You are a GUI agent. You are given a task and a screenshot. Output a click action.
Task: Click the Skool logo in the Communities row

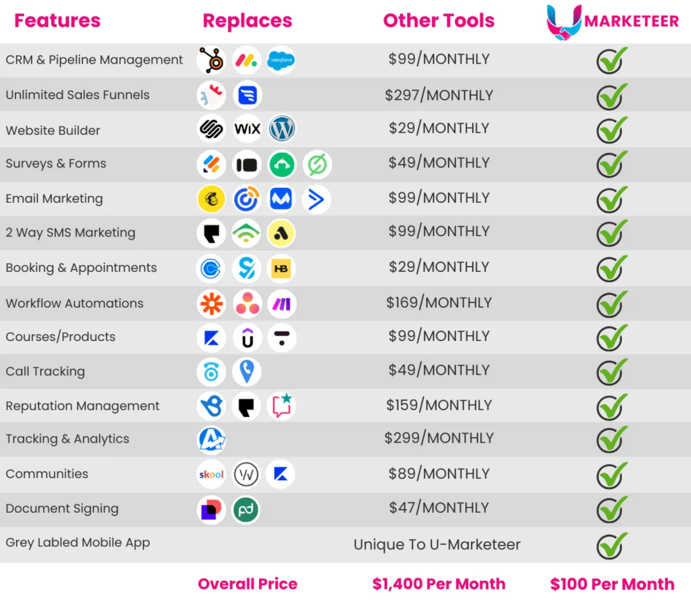[x=211, y=475]
